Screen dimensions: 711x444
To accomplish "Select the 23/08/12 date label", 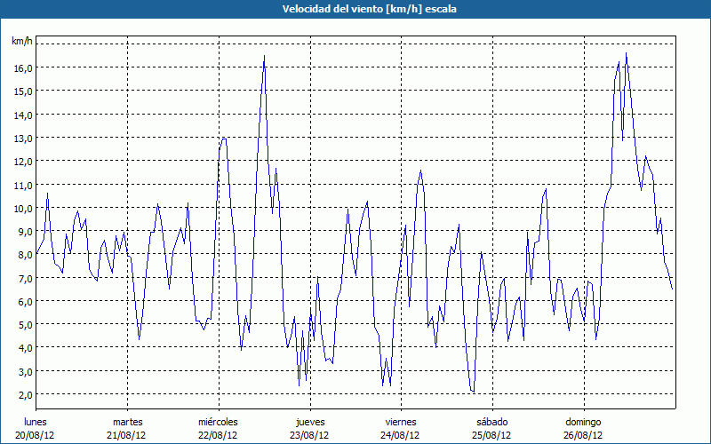I will point(309,435).
